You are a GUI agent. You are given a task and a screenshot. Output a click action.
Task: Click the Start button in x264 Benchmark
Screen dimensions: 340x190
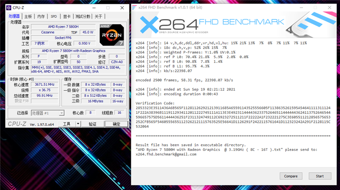pos(320,176)
